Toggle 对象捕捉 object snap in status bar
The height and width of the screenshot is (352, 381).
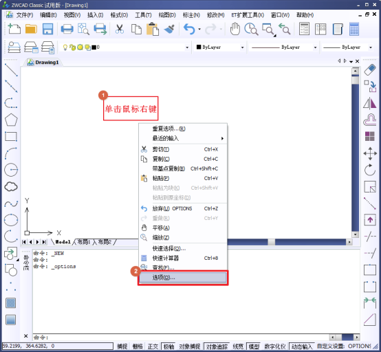coord(190,346)
